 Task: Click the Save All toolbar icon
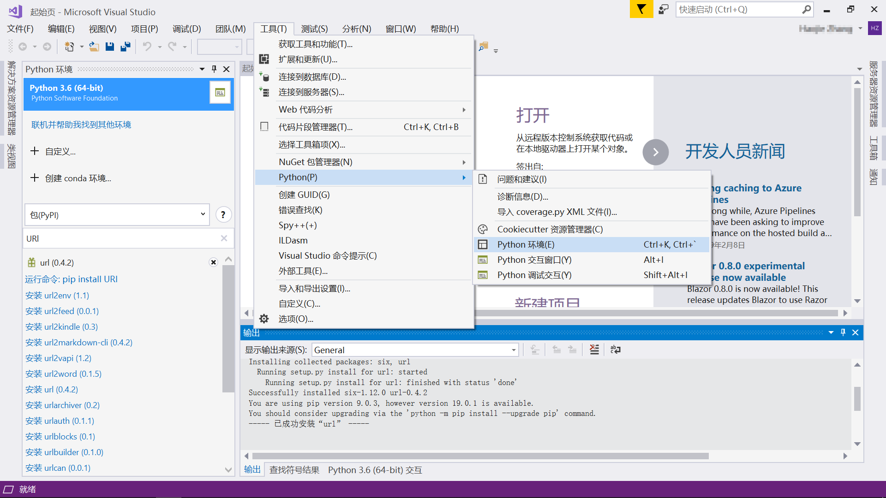(126, 47)
